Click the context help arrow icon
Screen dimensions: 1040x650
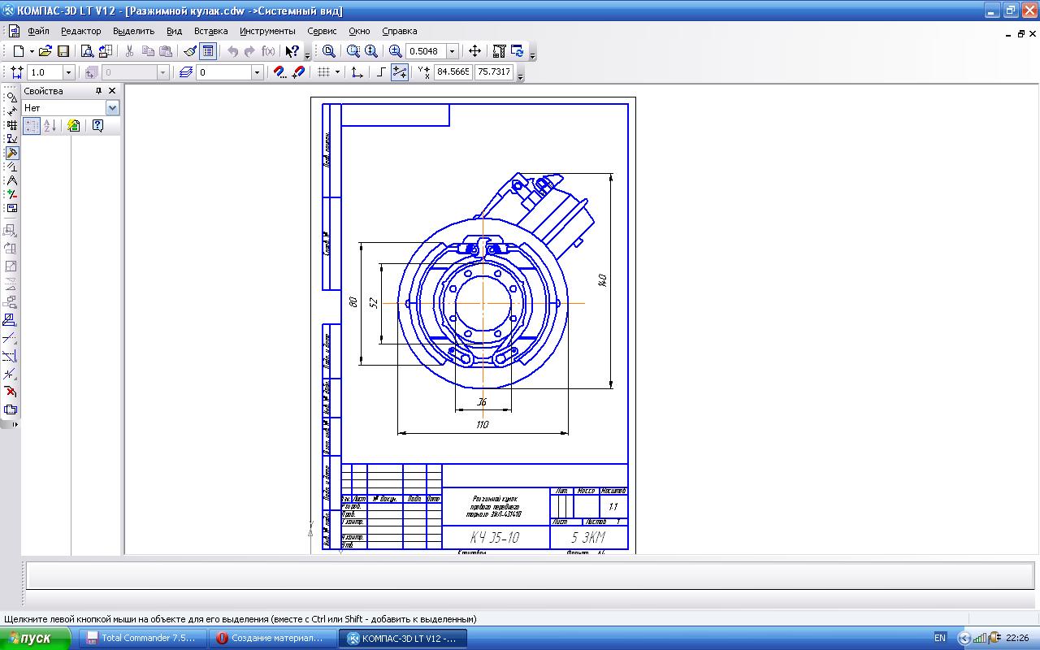point(292,51)
